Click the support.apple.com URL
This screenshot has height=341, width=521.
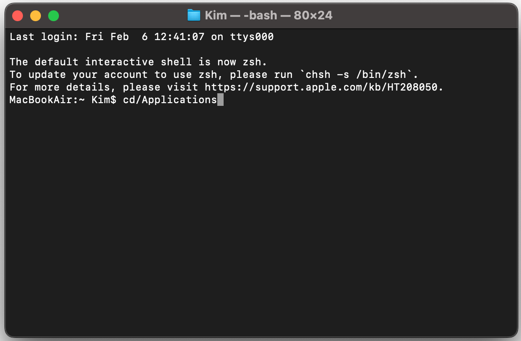point(324,87)
